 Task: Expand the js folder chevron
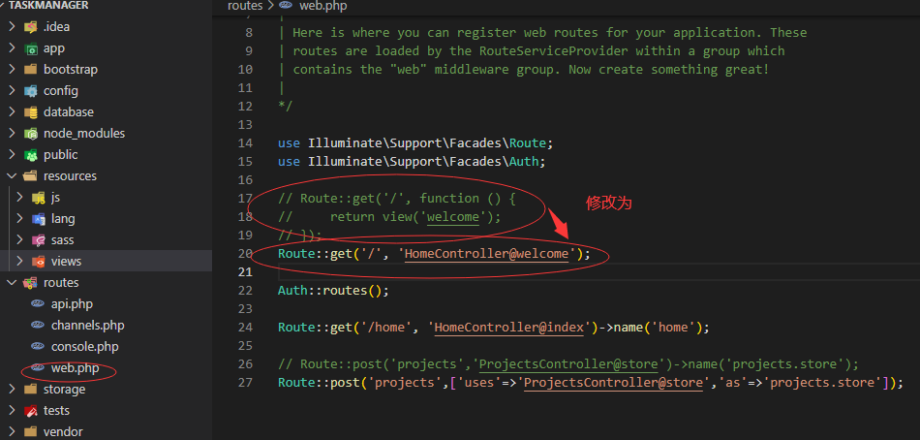click(19, 198)
